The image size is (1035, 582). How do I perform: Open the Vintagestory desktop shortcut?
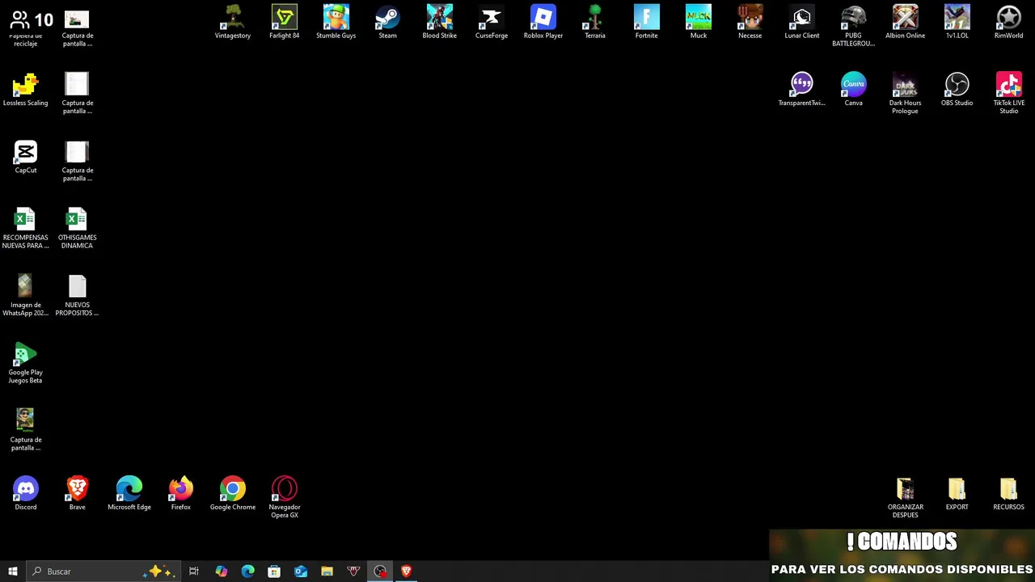(233, 22)
